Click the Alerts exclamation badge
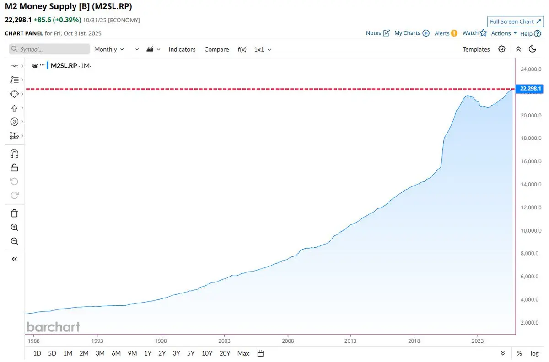The image size is (549, 362). 454,33
